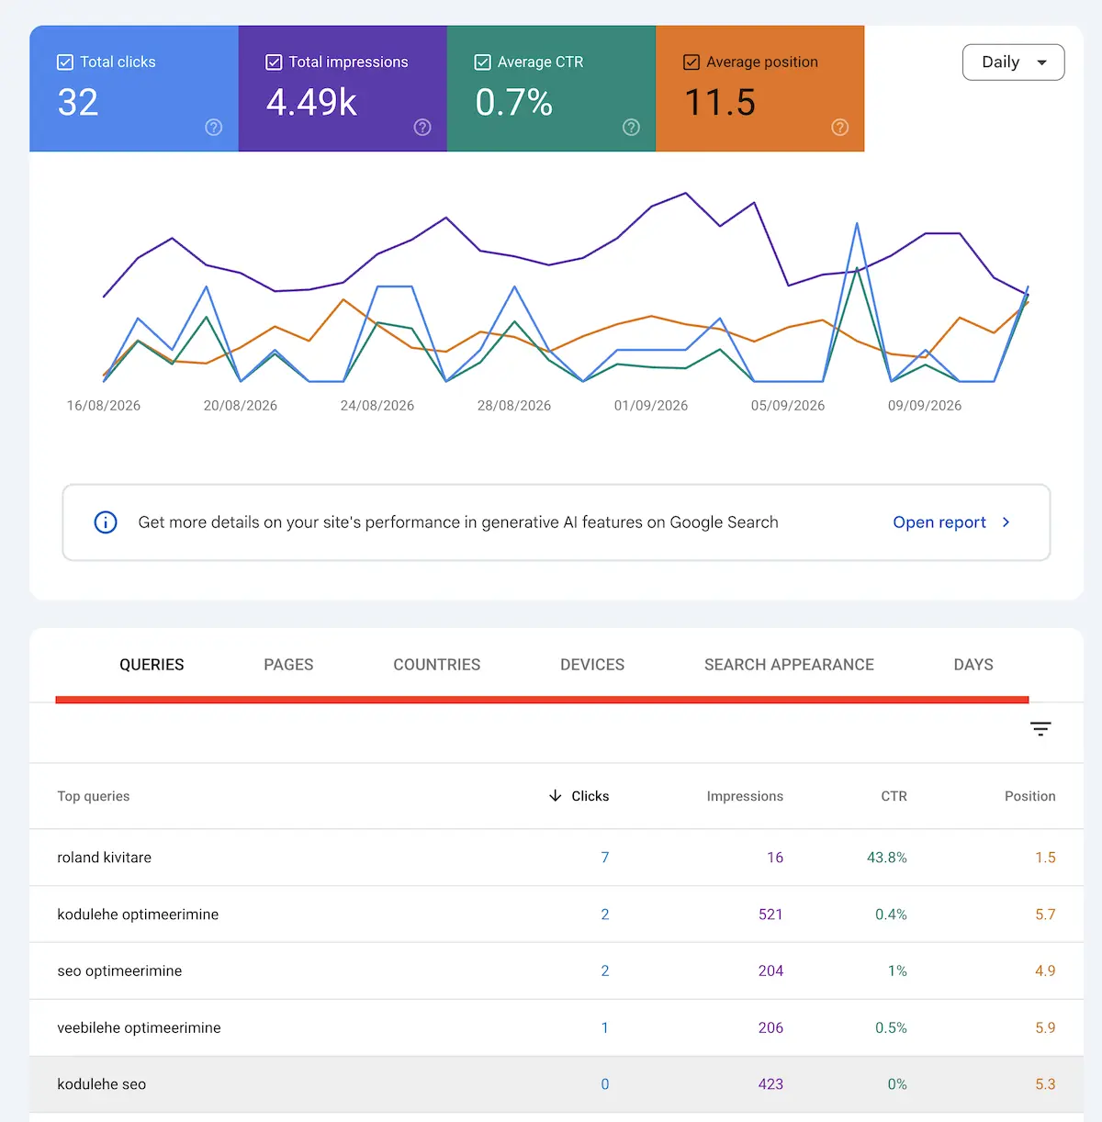Switch to the Search Appearance tab
This screenshot has height=1122, width=1102.
(789, 665)
